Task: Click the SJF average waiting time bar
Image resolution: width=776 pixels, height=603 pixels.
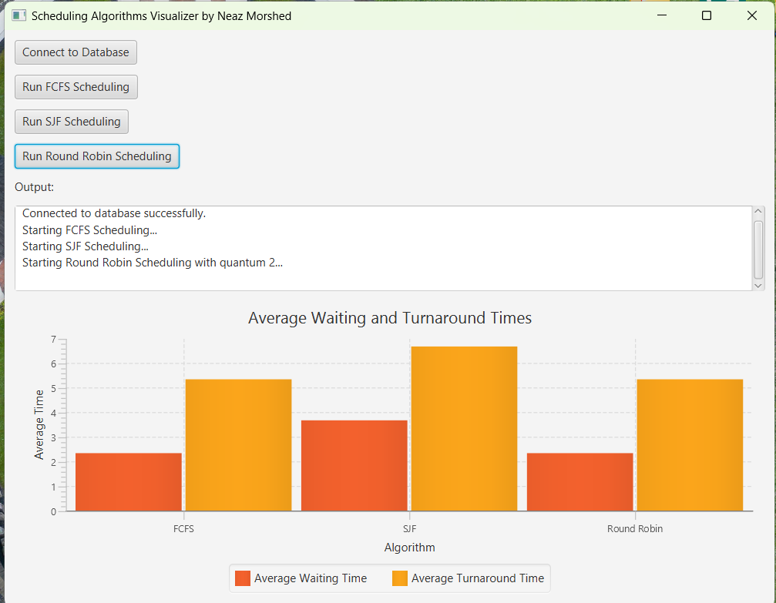Action: (x=354, y=465)
